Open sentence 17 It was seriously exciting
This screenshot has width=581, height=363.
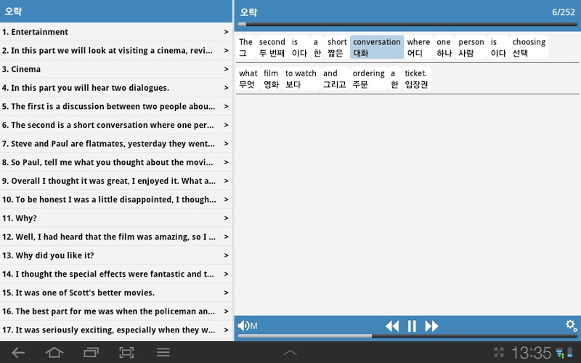click(116, 330)
